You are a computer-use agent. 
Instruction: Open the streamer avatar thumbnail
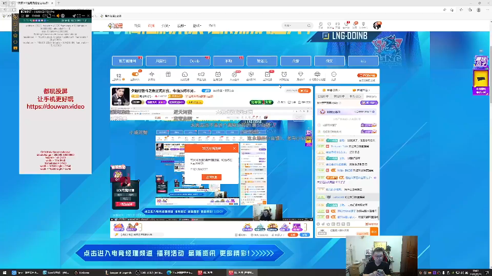click(121, 96)
